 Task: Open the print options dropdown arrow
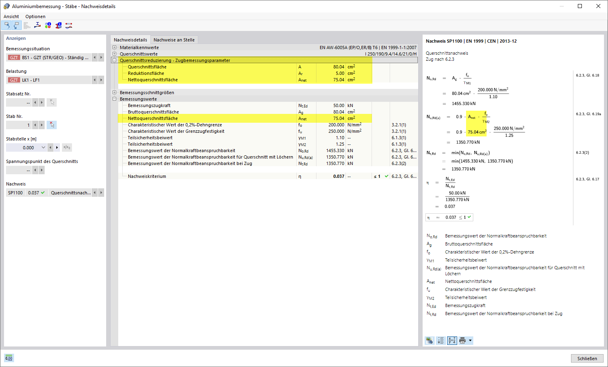click(470, 341)
